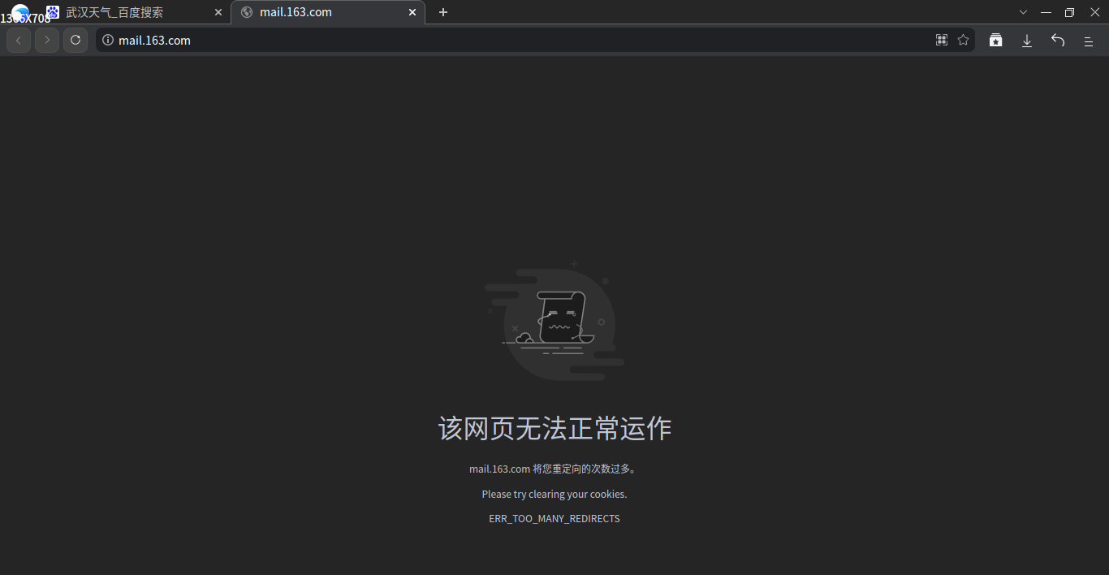Viewport: 1109px width, 575px height.
Task: Click the site information icon in address bar
Action: [108, 39]
